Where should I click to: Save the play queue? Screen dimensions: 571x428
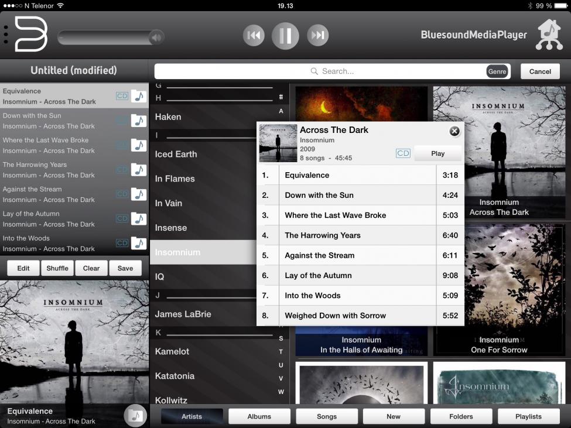coord(125,268)
